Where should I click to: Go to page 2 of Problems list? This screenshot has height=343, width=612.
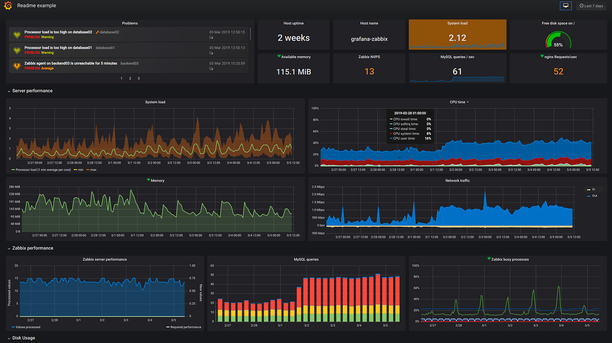click(130, 78)
